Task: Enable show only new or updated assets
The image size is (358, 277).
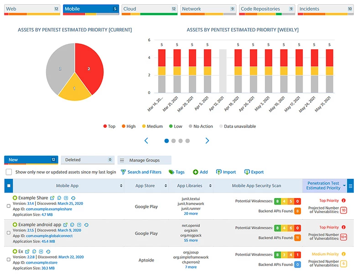Action: point(9,172)
